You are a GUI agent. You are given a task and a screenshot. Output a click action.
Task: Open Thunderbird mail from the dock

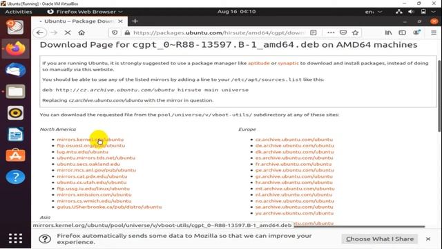(x=15, y=70)
